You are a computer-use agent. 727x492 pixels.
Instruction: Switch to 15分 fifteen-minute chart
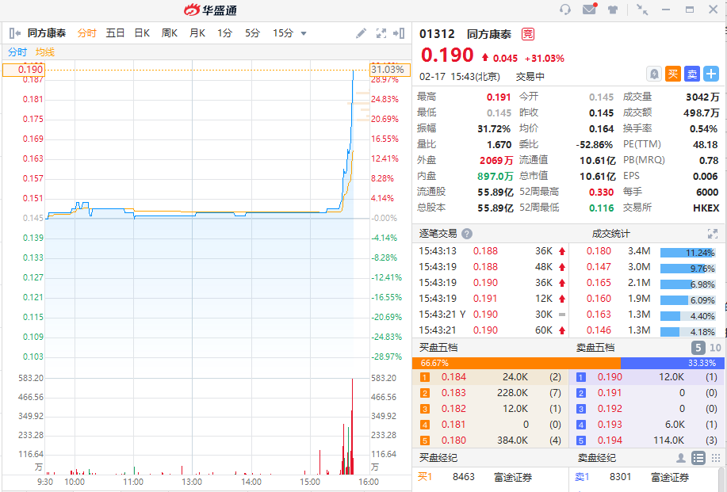click(283, 33)
